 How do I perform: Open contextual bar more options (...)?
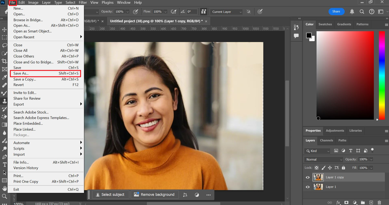click(x=208, y=195)
